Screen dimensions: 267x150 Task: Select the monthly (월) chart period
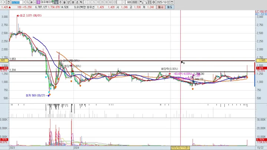[x=65, y=2]
